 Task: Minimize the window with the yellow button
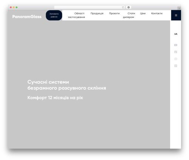[14, 7]
